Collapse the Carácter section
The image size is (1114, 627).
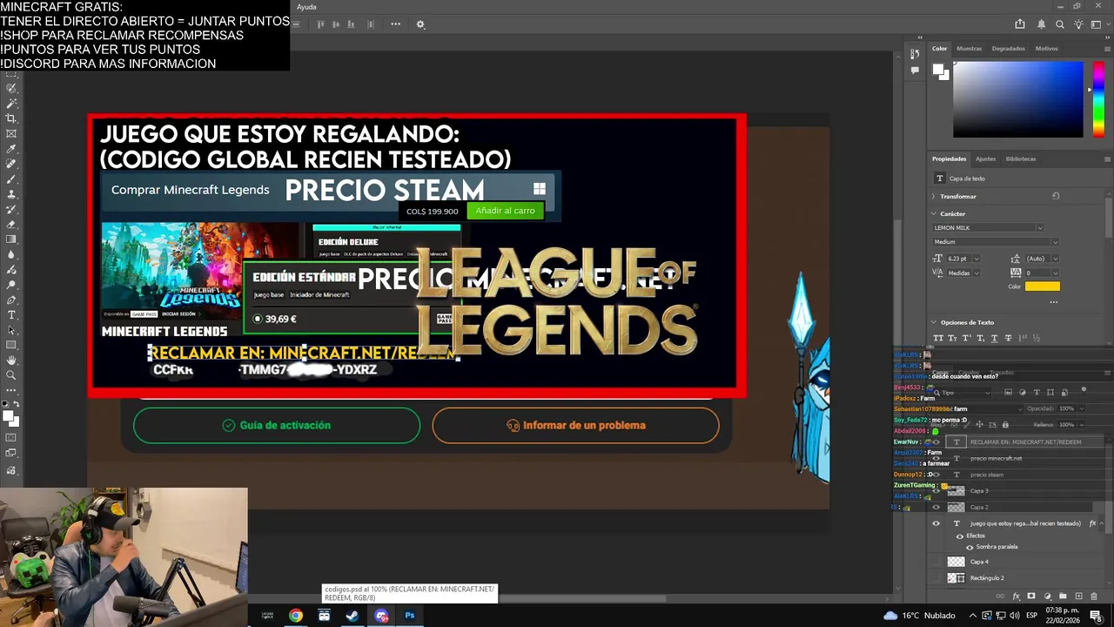tap(934, 213)
